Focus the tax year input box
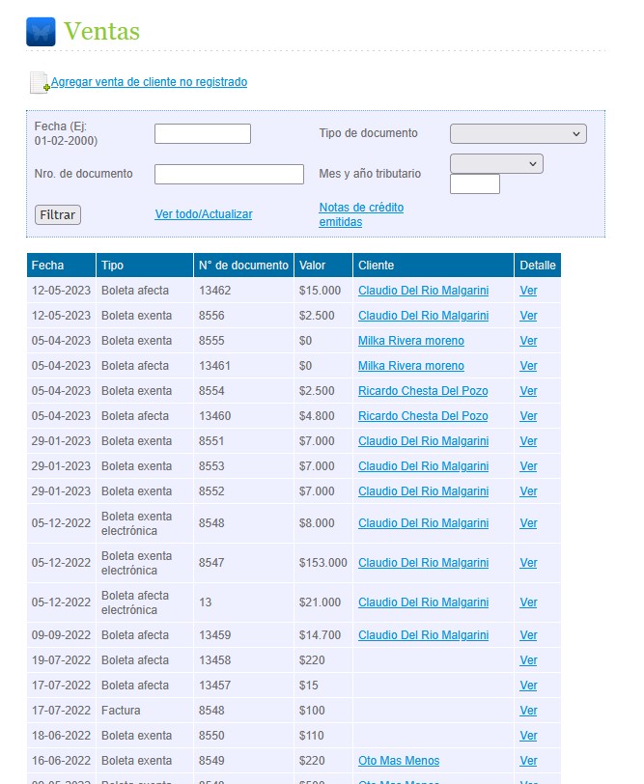Screen dimensions: 644x784 pyautogui.click(x=474, y=183)
